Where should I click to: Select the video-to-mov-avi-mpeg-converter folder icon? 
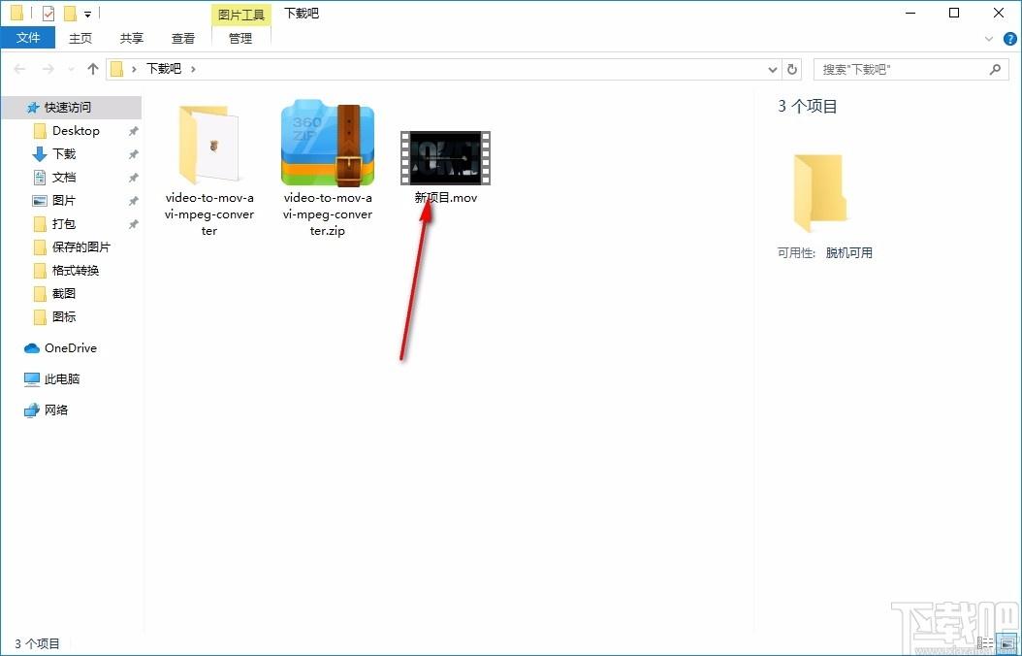point(209,145)
